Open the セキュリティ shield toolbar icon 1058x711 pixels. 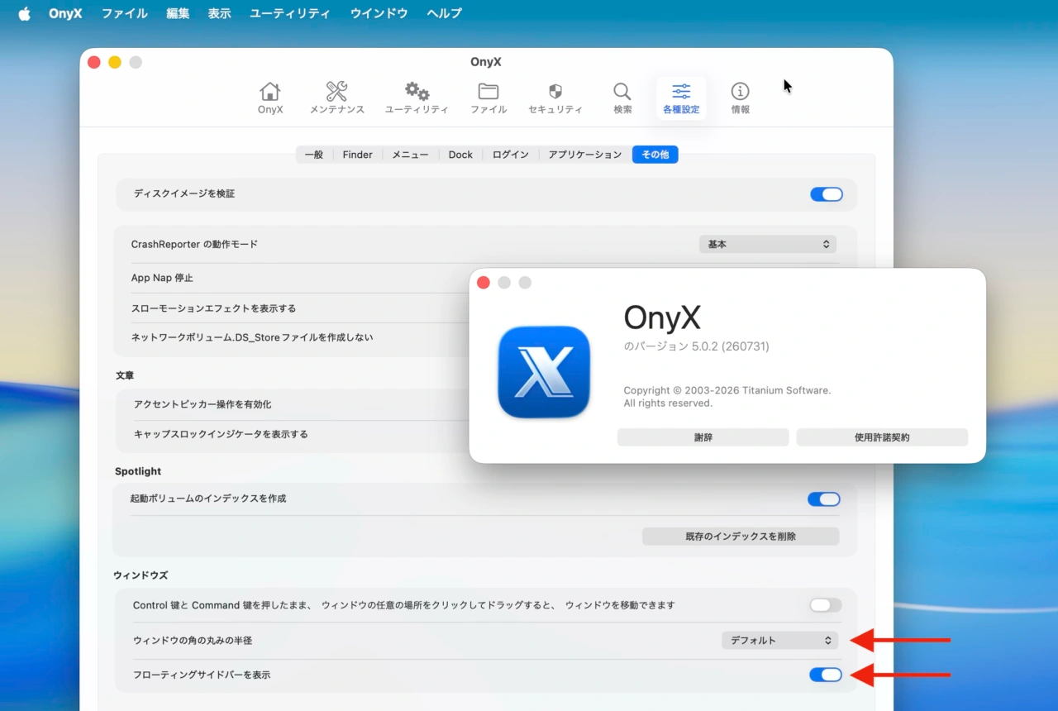tap(555, 98)
